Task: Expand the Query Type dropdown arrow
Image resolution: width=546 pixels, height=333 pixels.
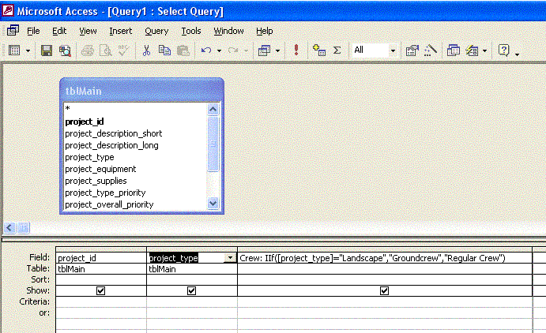Action: click(277, 51)
